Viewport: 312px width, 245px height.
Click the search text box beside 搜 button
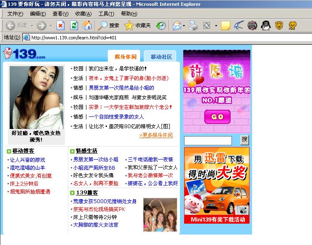208,140
